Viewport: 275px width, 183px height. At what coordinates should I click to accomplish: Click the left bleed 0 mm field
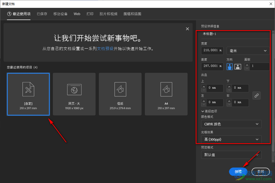click(215, 102)
